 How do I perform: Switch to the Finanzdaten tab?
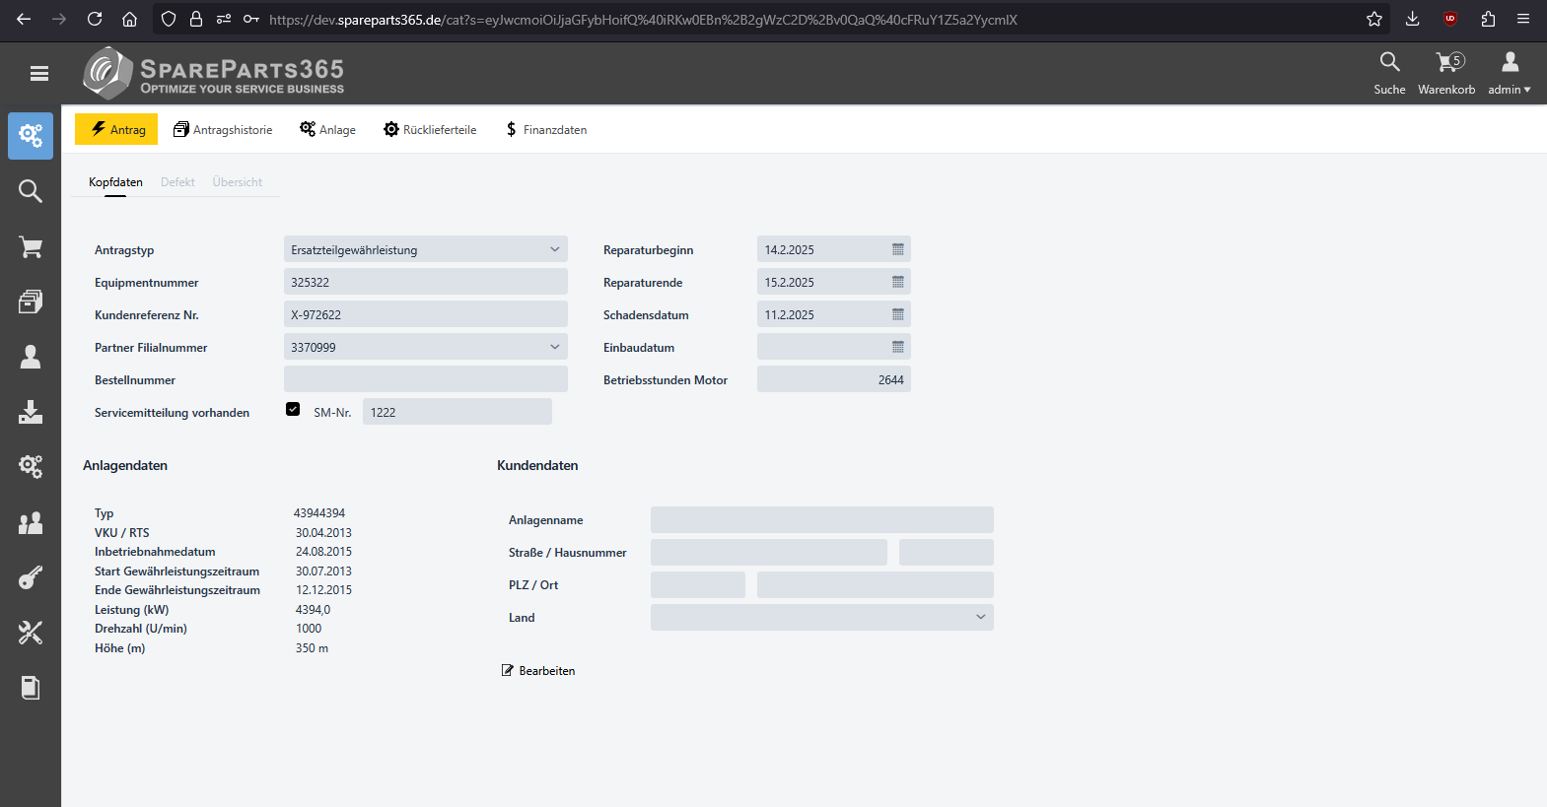click(545, 130)
